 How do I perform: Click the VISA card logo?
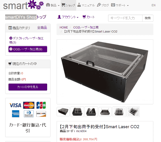15,105
